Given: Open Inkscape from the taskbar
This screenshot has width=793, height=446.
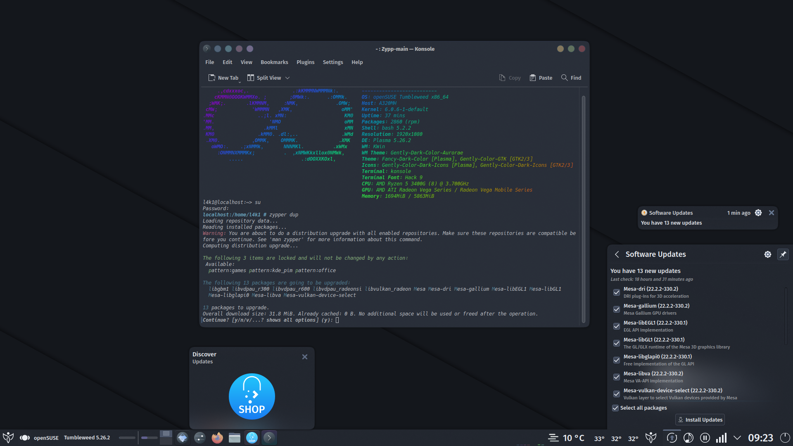Looking at the screenshot, I should (183, 438).
